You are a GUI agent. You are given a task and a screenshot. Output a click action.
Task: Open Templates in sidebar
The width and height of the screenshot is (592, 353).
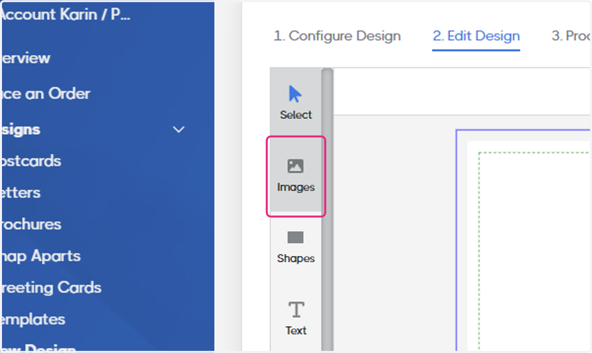tap(34, 319)
